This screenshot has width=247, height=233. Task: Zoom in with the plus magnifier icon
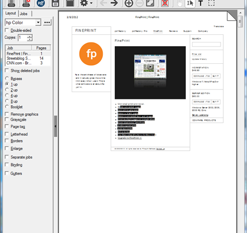click(x=129, y=3)
